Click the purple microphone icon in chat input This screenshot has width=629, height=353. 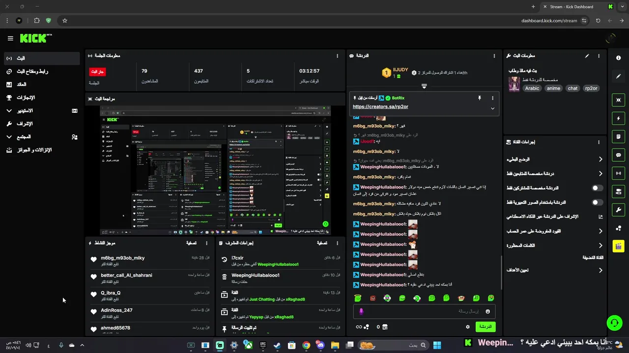[x=361, y=311]
